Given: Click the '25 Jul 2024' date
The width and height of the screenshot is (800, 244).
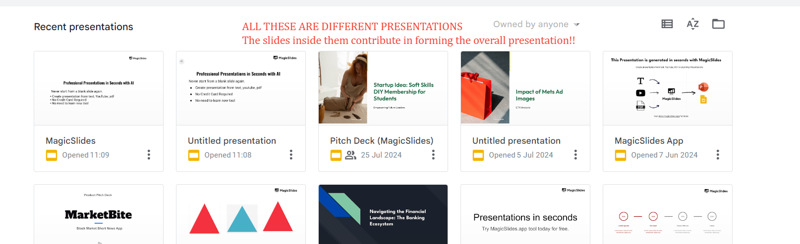Looking at the screenshot, I should [381, 155].
